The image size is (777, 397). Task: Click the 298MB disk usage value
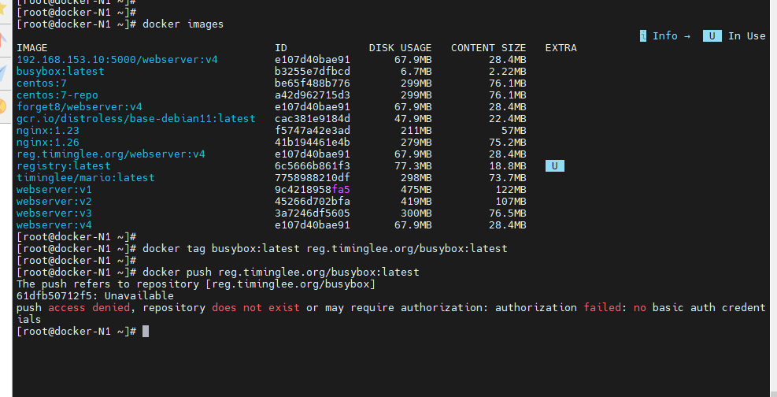pyautogui.click(x=416, y=177)
